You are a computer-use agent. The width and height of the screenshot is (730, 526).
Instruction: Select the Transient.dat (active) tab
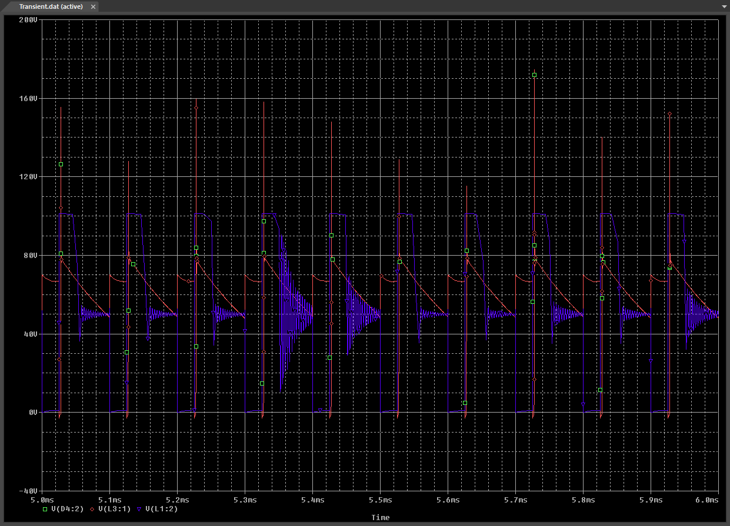(x=51, y=6)
